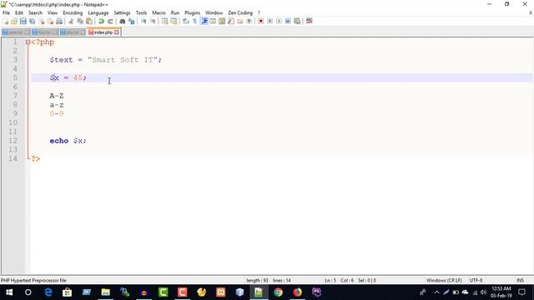Open the ? help menu
534x300 pixels.
tap(259, 13)
